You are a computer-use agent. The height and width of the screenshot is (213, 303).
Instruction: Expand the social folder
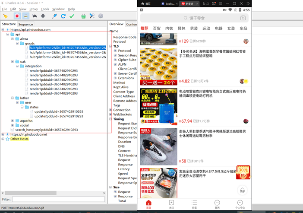tap(13, 125)
